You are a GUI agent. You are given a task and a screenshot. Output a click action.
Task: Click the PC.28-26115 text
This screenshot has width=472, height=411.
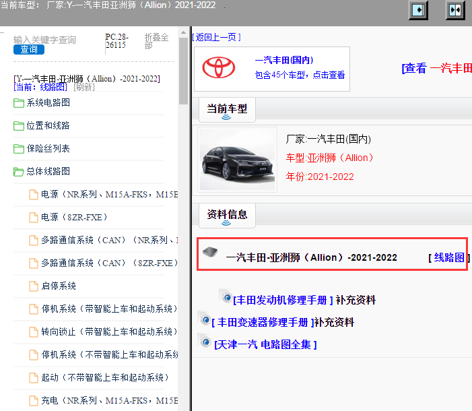117,41
